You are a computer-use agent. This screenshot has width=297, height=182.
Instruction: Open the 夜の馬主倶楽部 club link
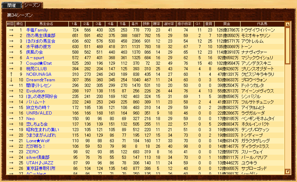click(38, 36)
